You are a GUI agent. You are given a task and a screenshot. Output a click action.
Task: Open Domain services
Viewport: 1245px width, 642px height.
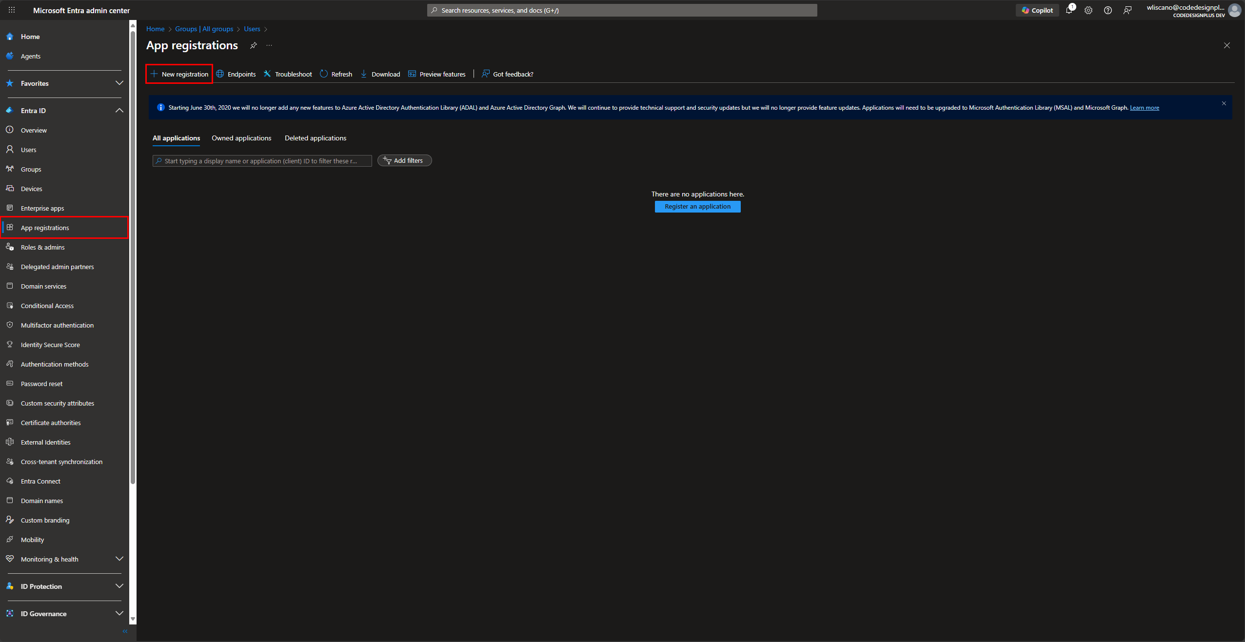coord(64,286)
